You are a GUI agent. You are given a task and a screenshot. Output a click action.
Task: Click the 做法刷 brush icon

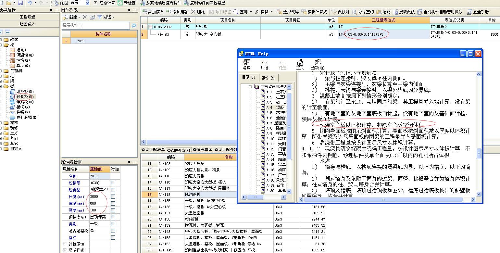point(334,12)
